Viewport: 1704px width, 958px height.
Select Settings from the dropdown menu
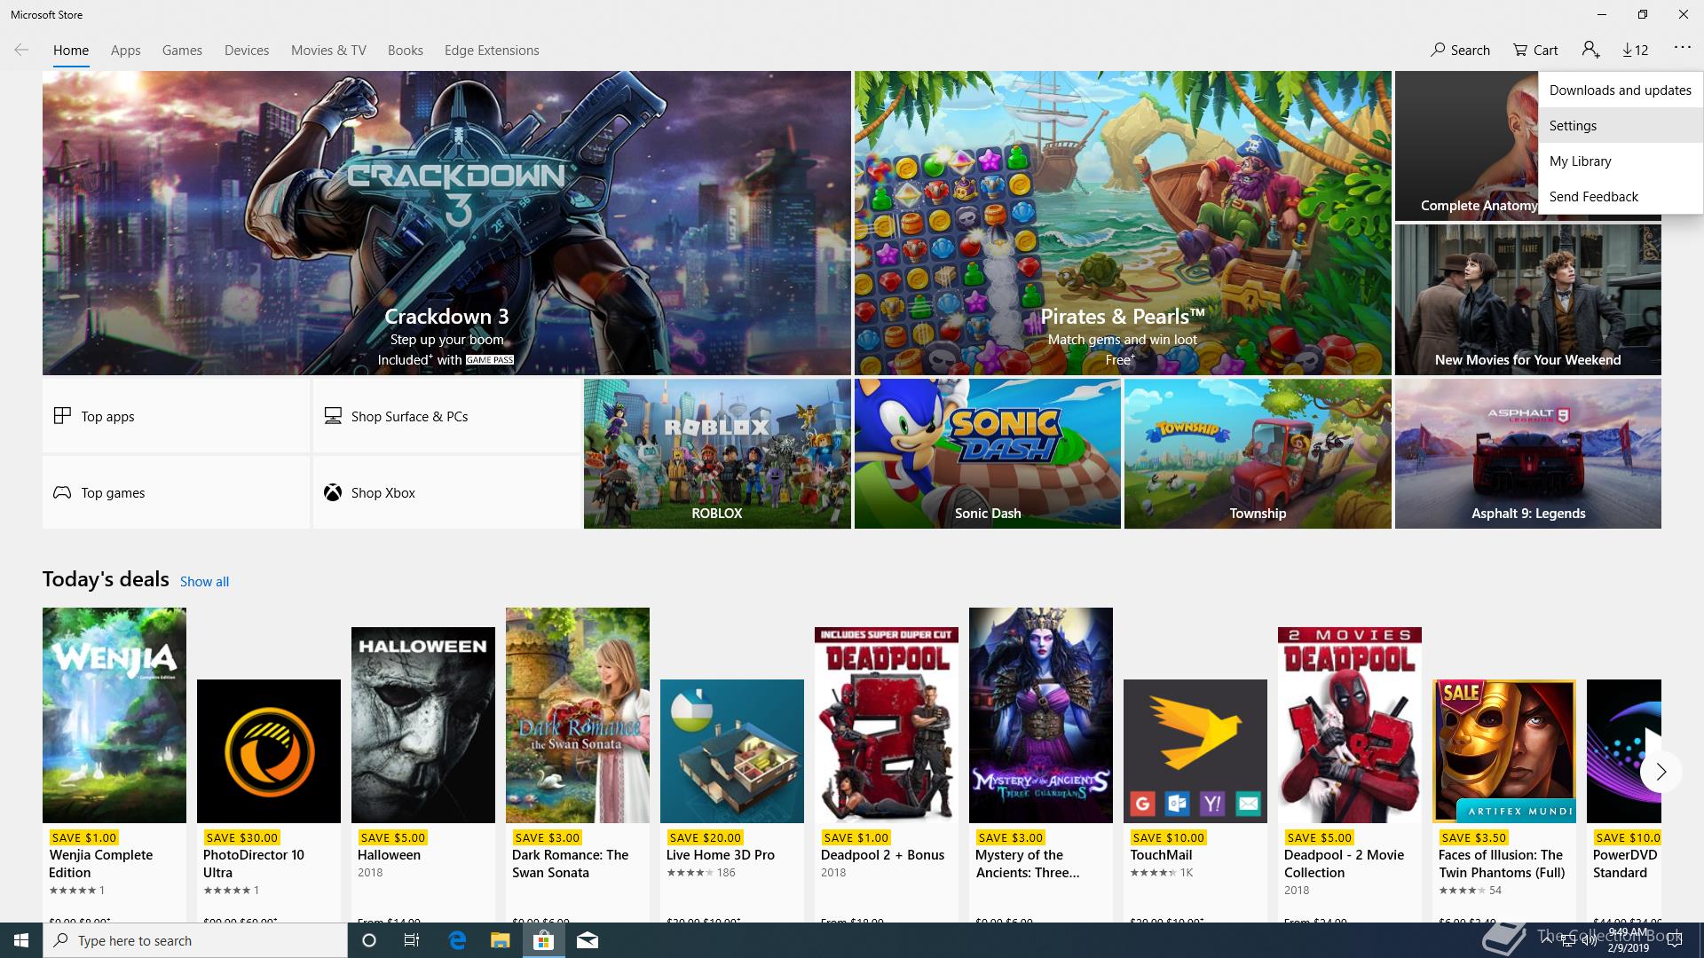[x=1621, y=125]
